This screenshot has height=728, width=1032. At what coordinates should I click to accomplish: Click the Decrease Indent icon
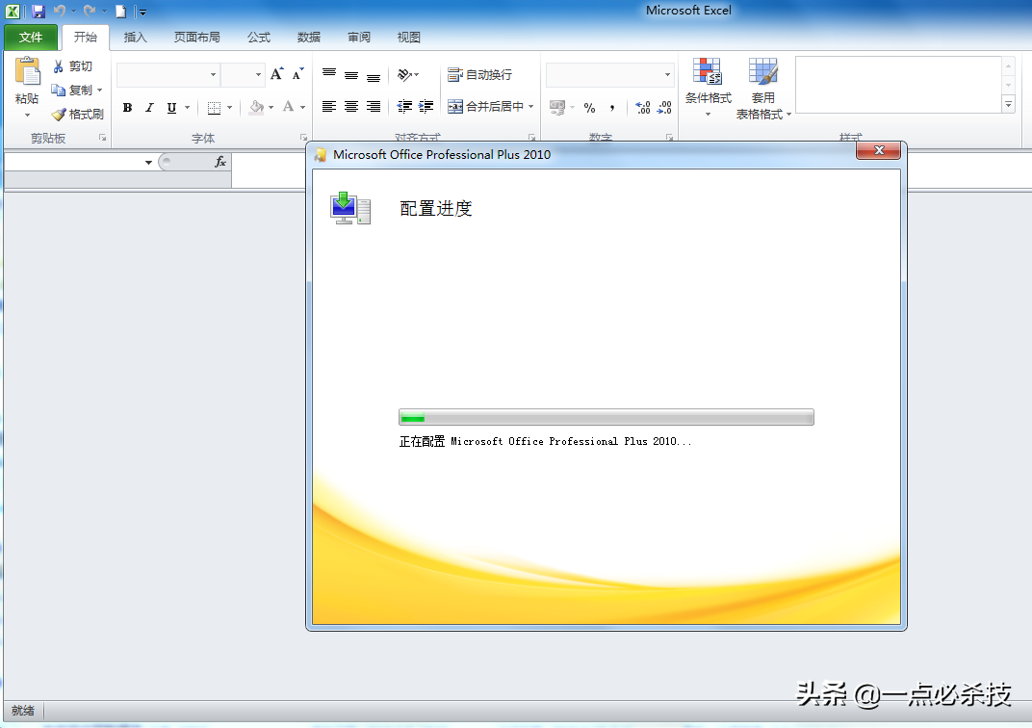[x=404, y=107]
